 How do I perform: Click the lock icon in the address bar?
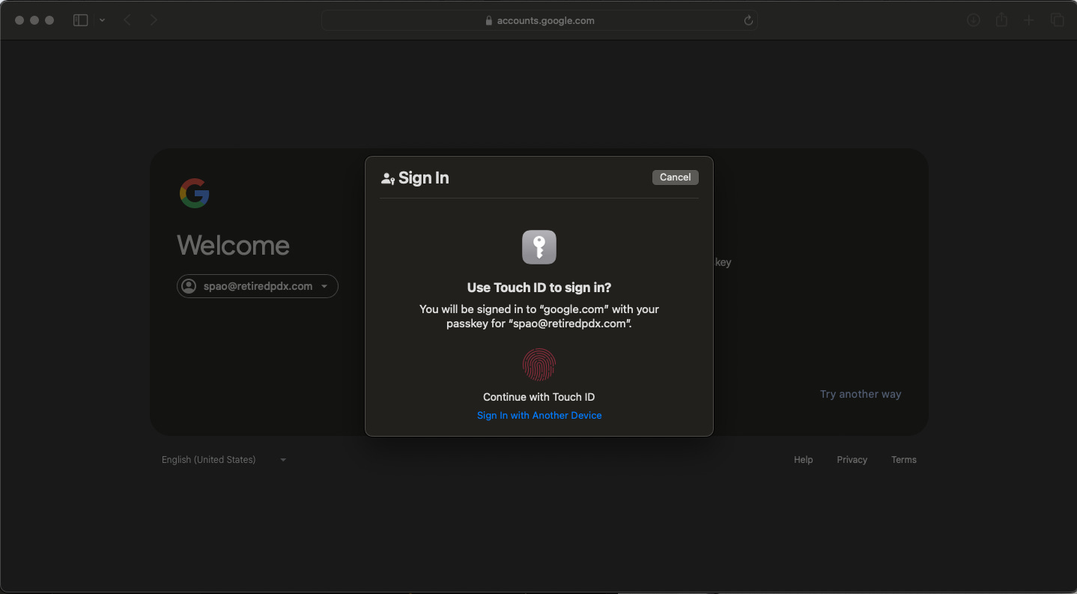[489, 21]
